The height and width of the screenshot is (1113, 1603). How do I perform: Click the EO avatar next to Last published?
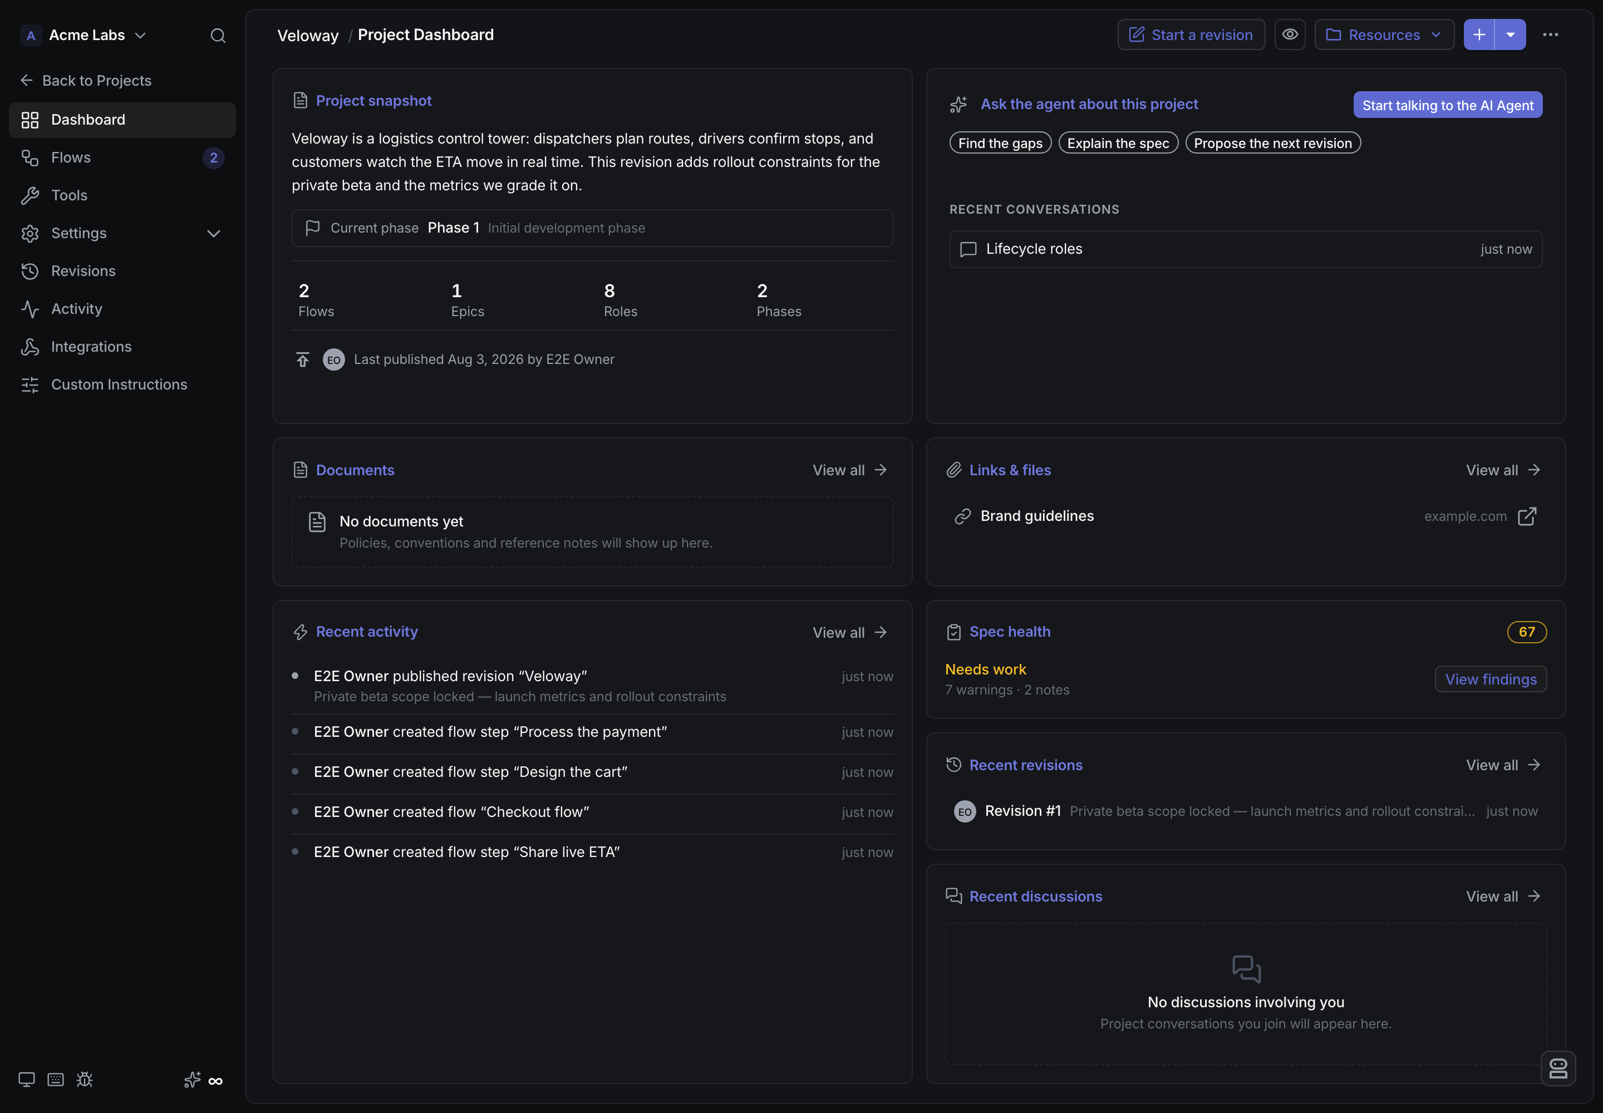(333, 360)
